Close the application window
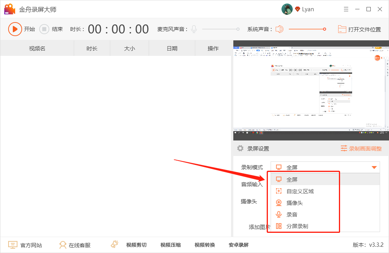 click(380, 9)
